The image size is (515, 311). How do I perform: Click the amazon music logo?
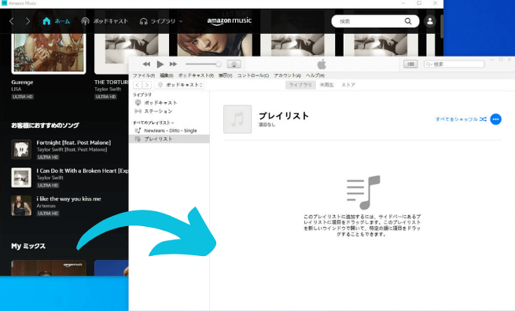[x=230, y=21]
